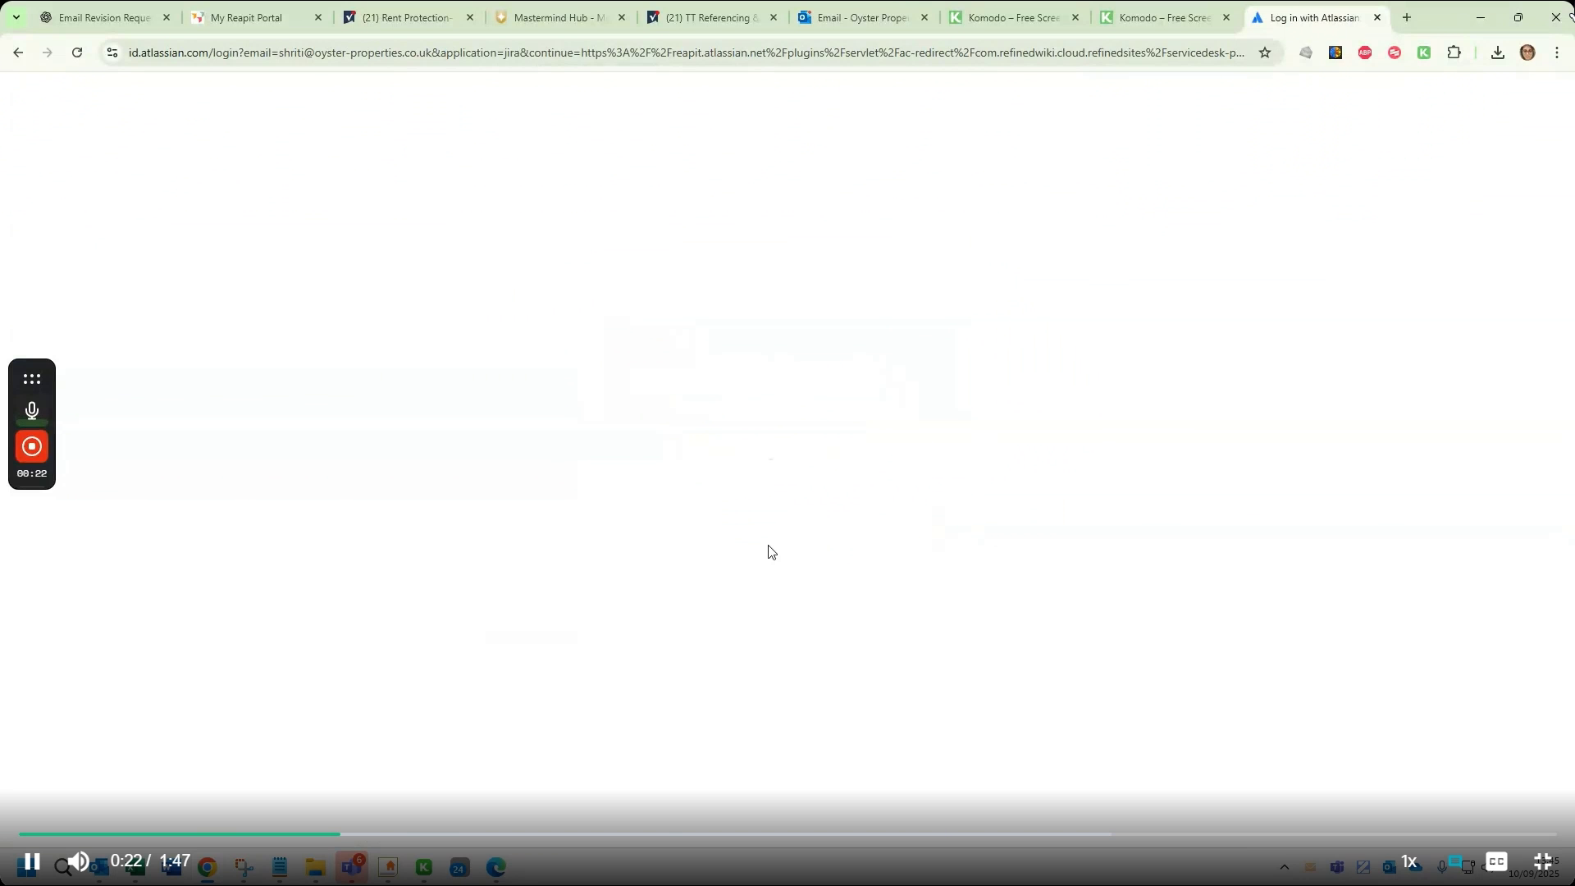Enable closed captions in the player
This screenshot has height=886, width=1575.
[x=1497, y=861]
